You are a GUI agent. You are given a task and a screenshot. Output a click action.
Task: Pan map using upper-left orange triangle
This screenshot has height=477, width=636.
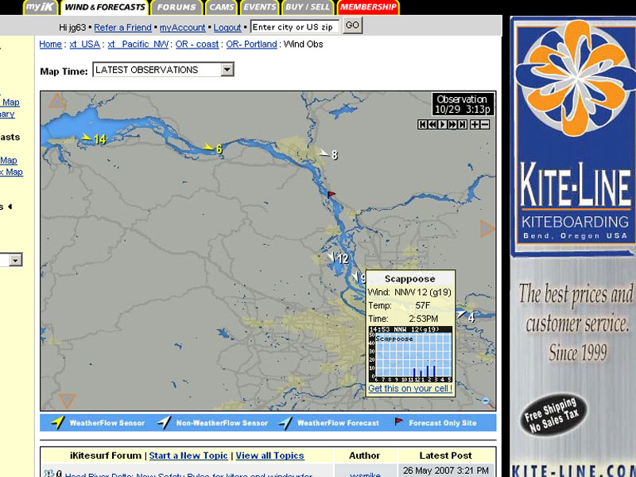(56, 101)
